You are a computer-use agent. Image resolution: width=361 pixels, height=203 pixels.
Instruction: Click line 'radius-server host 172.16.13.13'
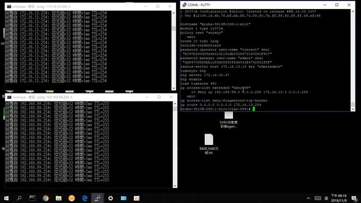click(231, 67)
